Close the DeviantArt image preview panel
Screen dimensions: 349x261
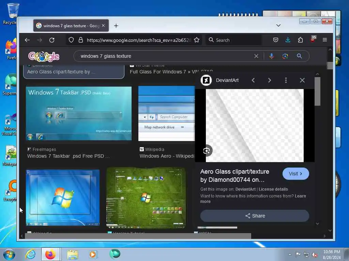click(x=302, y=80)
